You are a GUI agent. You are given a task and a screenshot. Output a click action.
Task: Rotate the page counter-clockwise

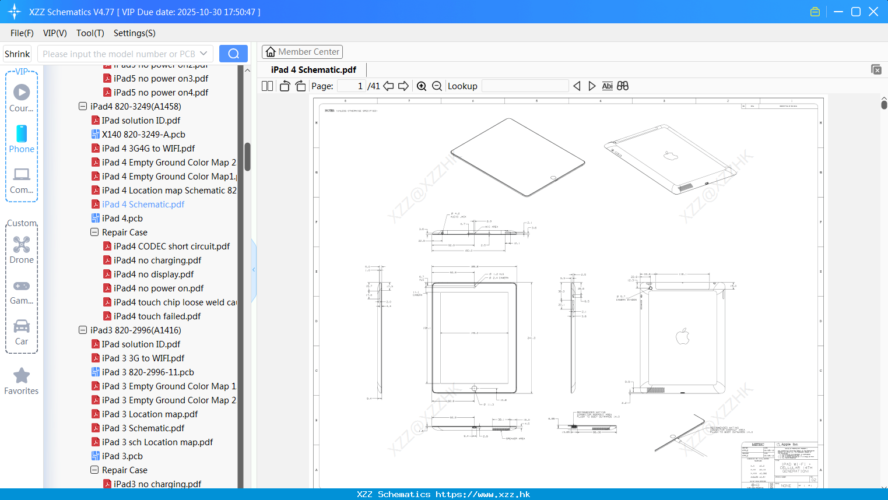pos(285,86)
